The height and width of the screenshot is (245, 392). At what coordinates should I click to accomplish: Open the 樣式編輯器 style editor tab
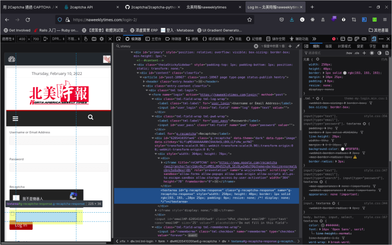(x=214, y=39)
